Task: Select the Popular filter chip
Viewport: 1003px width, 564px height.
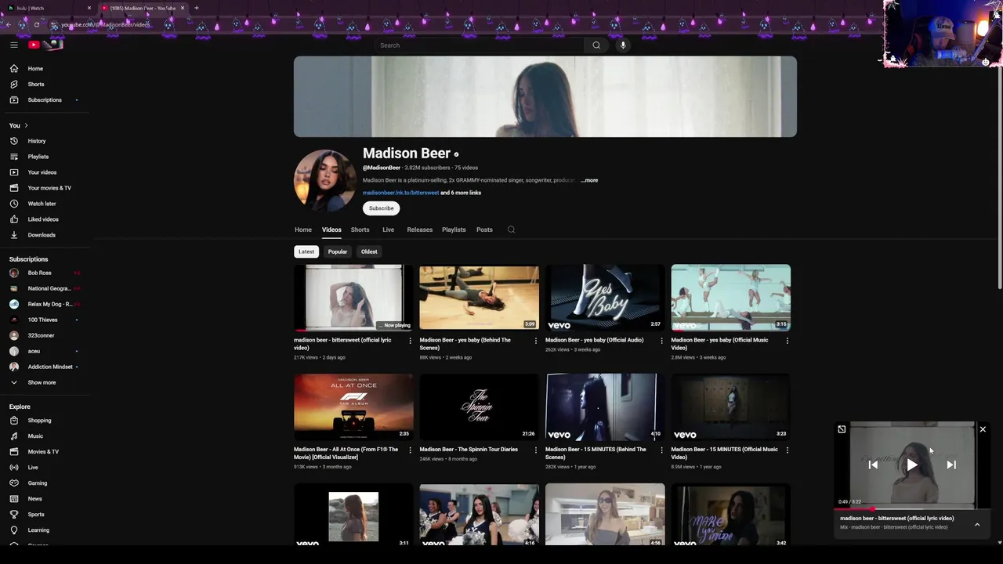Action: (338, 251)
